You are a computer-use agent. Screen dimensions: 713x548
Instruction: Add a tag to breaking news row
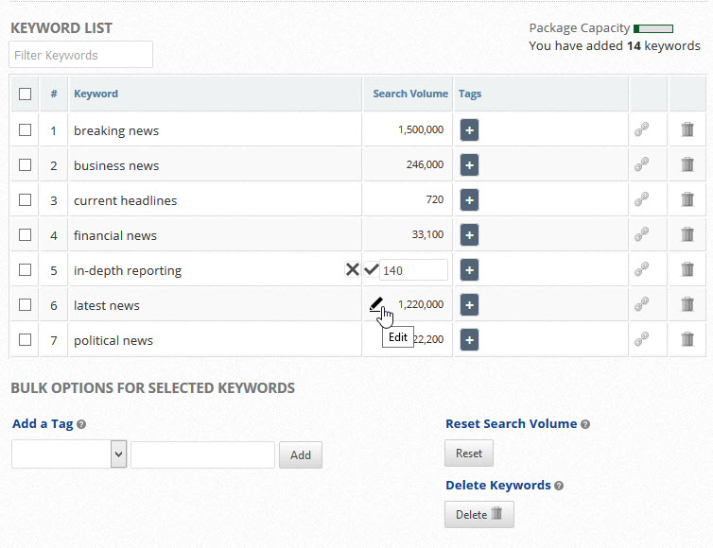469,130
